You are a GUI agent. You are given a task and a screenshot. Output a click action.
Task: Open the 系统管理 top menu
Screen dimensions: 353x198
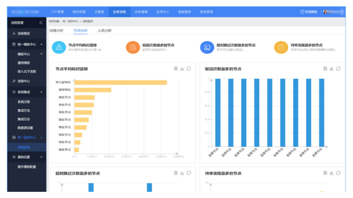pyautogui.click(x=206, y=12)
